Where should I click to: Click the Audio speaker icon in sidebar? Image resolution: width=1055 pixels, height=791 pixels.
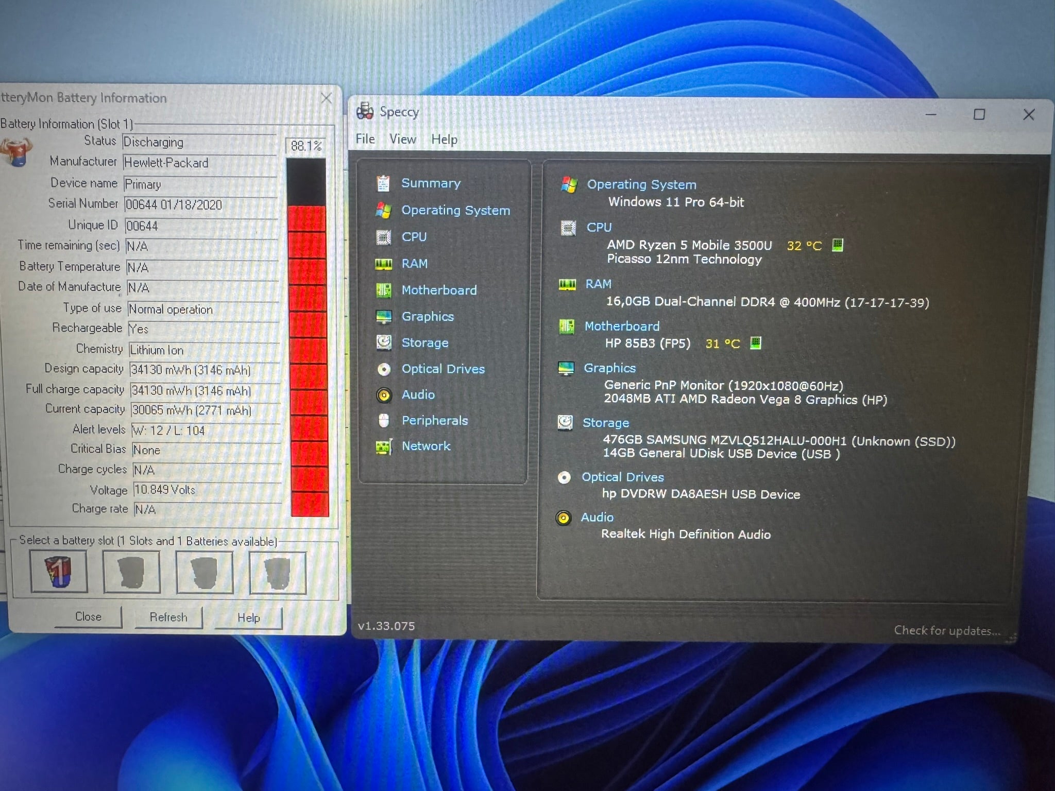[384, 395]
